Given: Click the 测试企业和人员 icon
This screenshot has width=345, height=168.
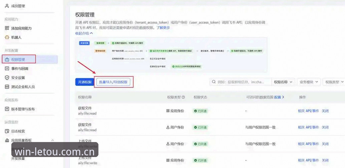Looking at the screenshot, I should (7, 87).
